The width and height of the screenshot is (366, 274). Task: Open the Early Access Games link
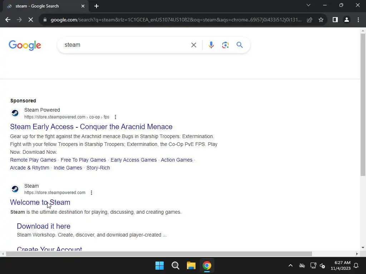click(x=134, y=160)
